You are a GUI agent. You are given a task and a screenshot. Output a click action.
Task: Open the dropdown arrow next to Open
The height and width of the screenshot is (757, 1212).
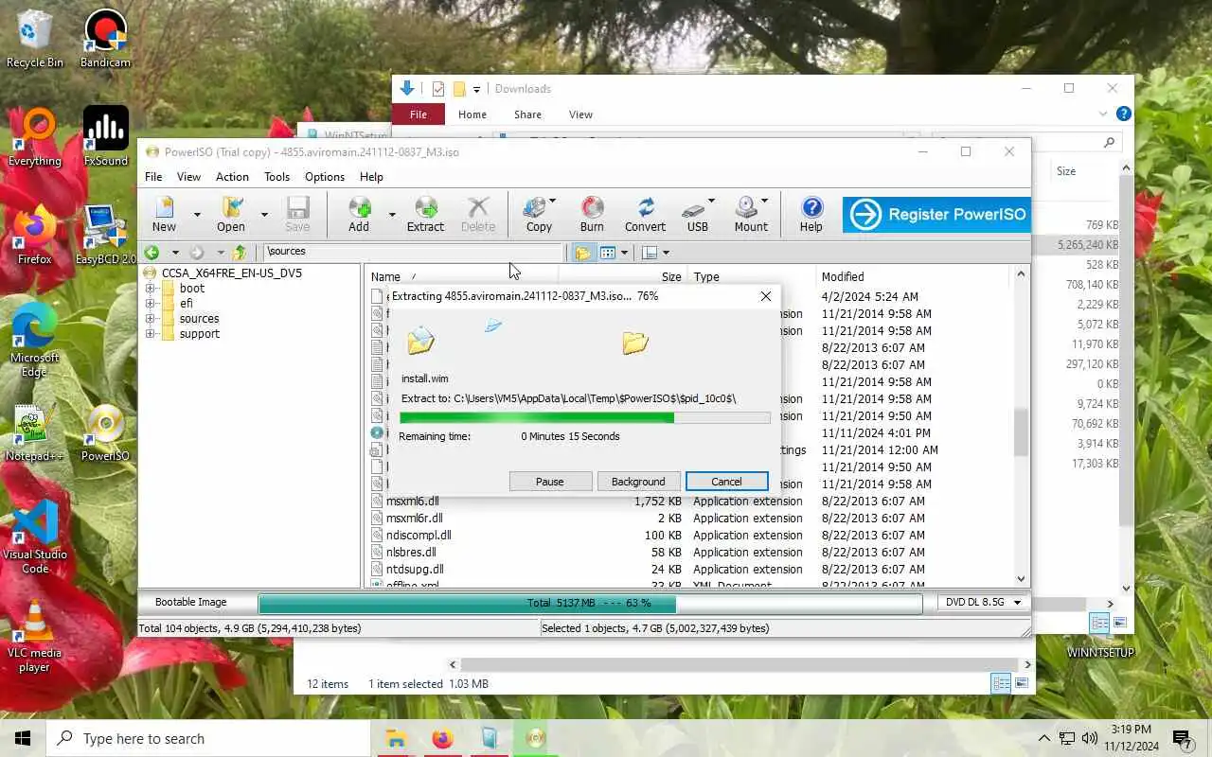pos(264,215)
